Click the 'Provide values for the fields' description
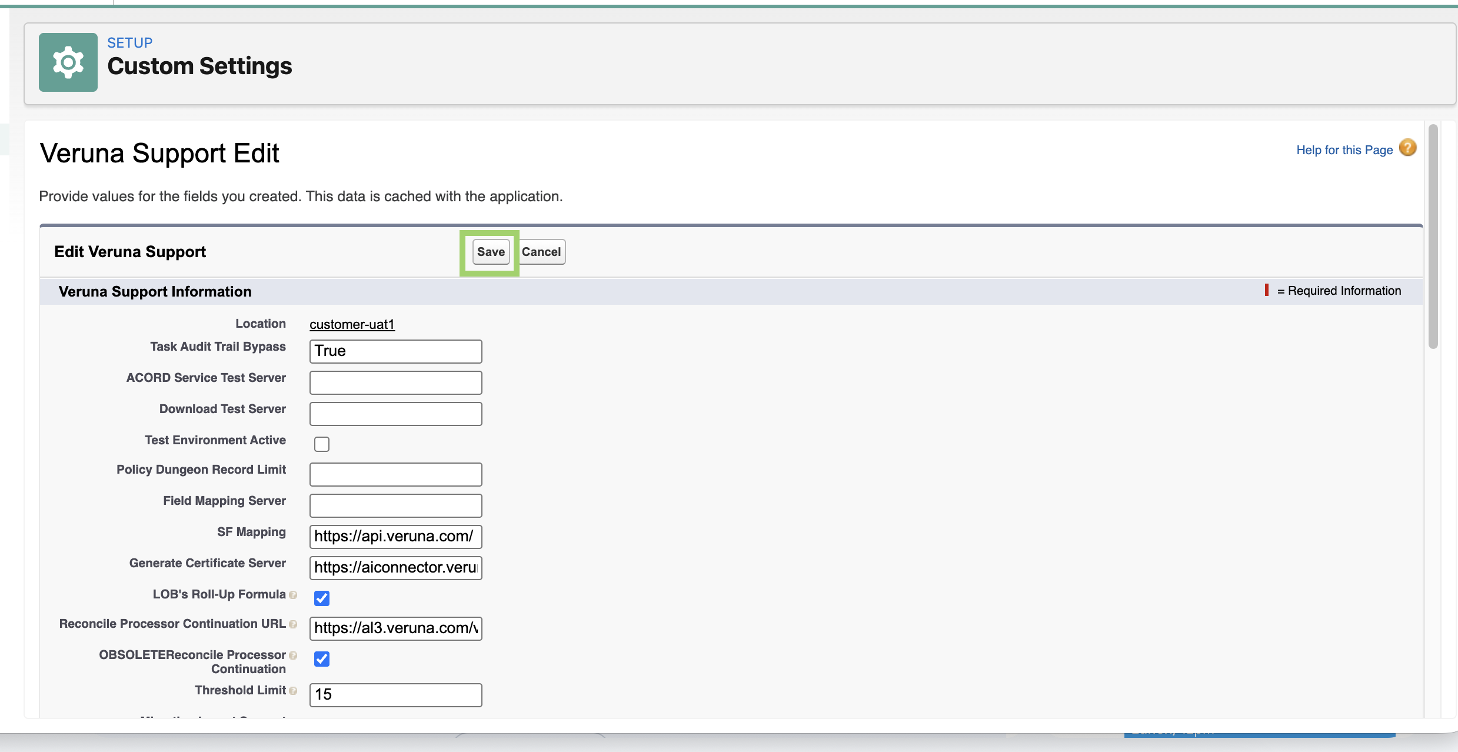 click(x=301, y=197)
